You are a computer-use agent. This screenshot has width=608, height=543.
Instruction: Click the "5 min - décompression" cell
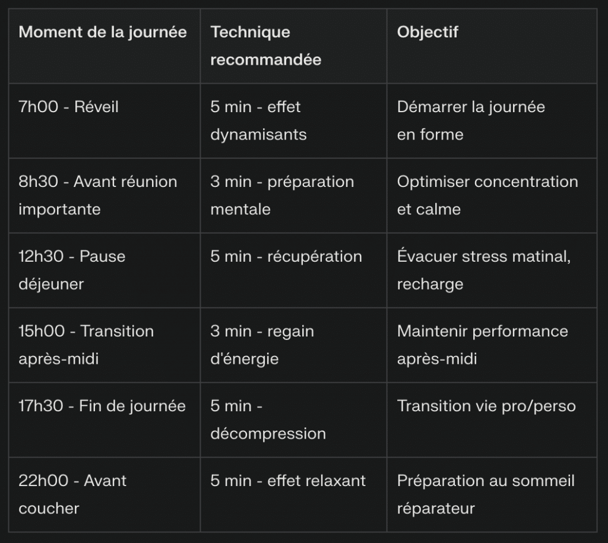(x=268, y=420)
